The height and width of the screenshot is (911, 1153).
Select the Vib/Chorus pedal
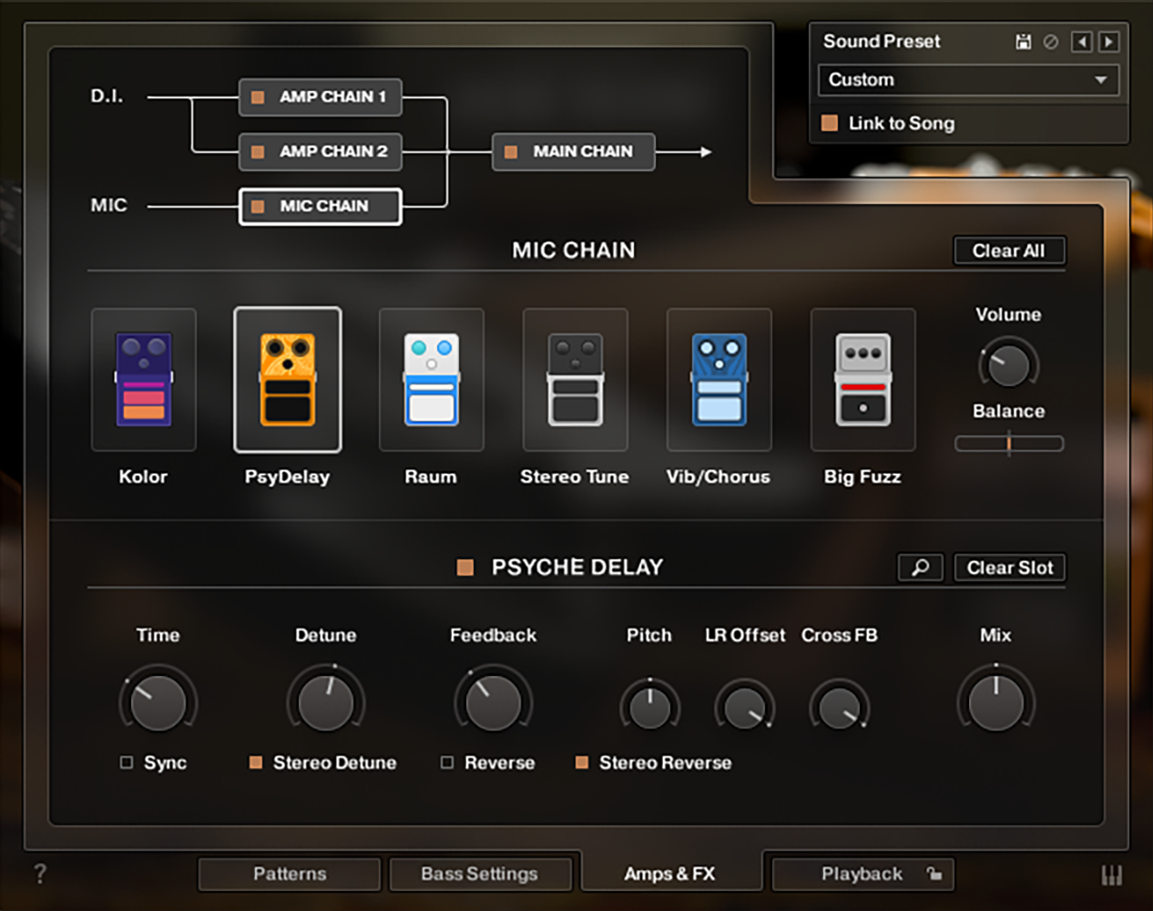[719, 380]
